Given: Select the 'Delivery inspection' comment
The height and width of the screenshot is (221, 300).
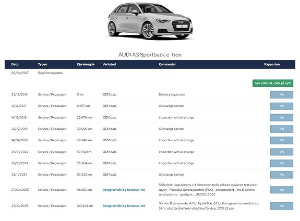Looking at the screenshot, I should coord(172,94).
